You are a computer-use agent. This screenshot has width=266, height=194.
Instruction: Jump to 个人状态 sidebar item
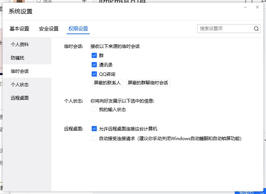pyautogui.click(x=27, y=84)
